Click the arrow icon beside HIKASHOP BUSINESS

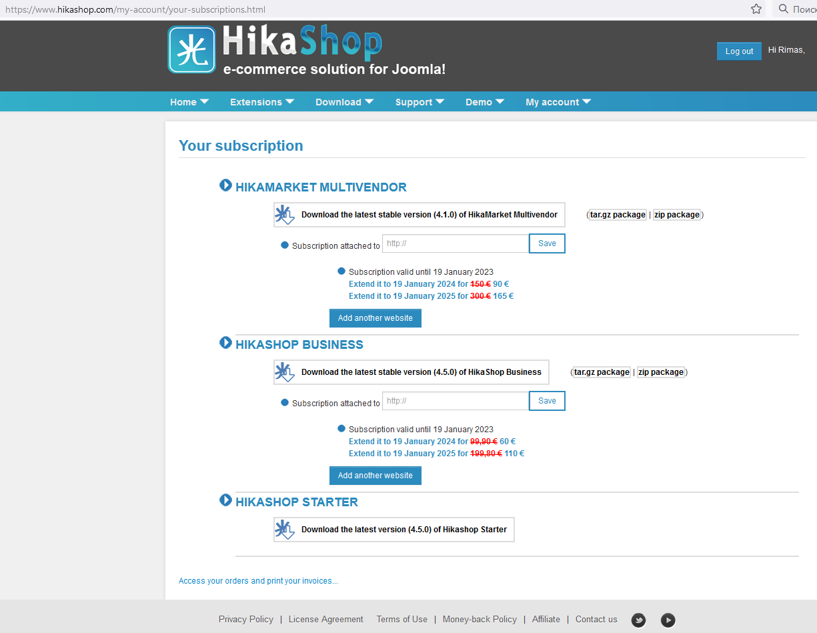click(225, 343)
